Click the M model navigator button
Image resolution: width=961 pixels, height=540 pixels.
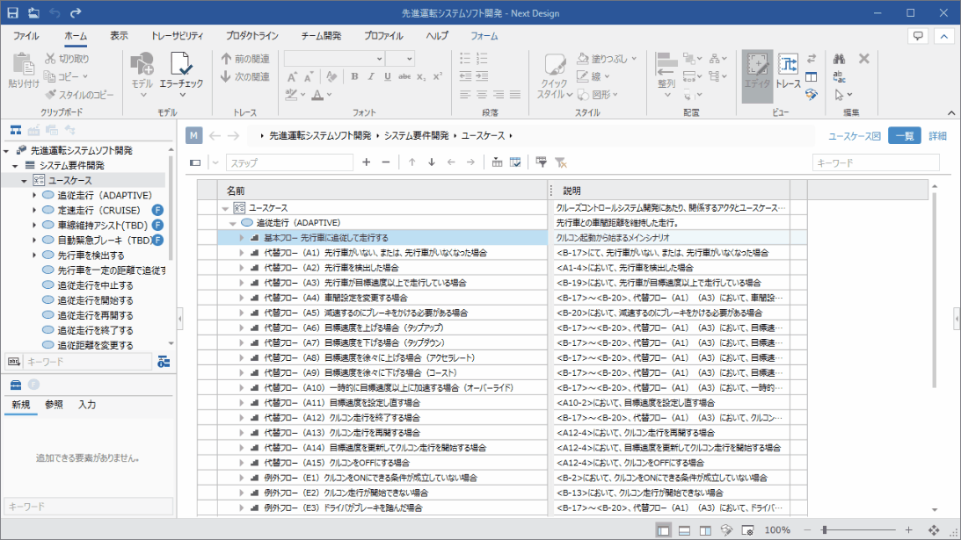pyautogui.click(x=193, y=136)
